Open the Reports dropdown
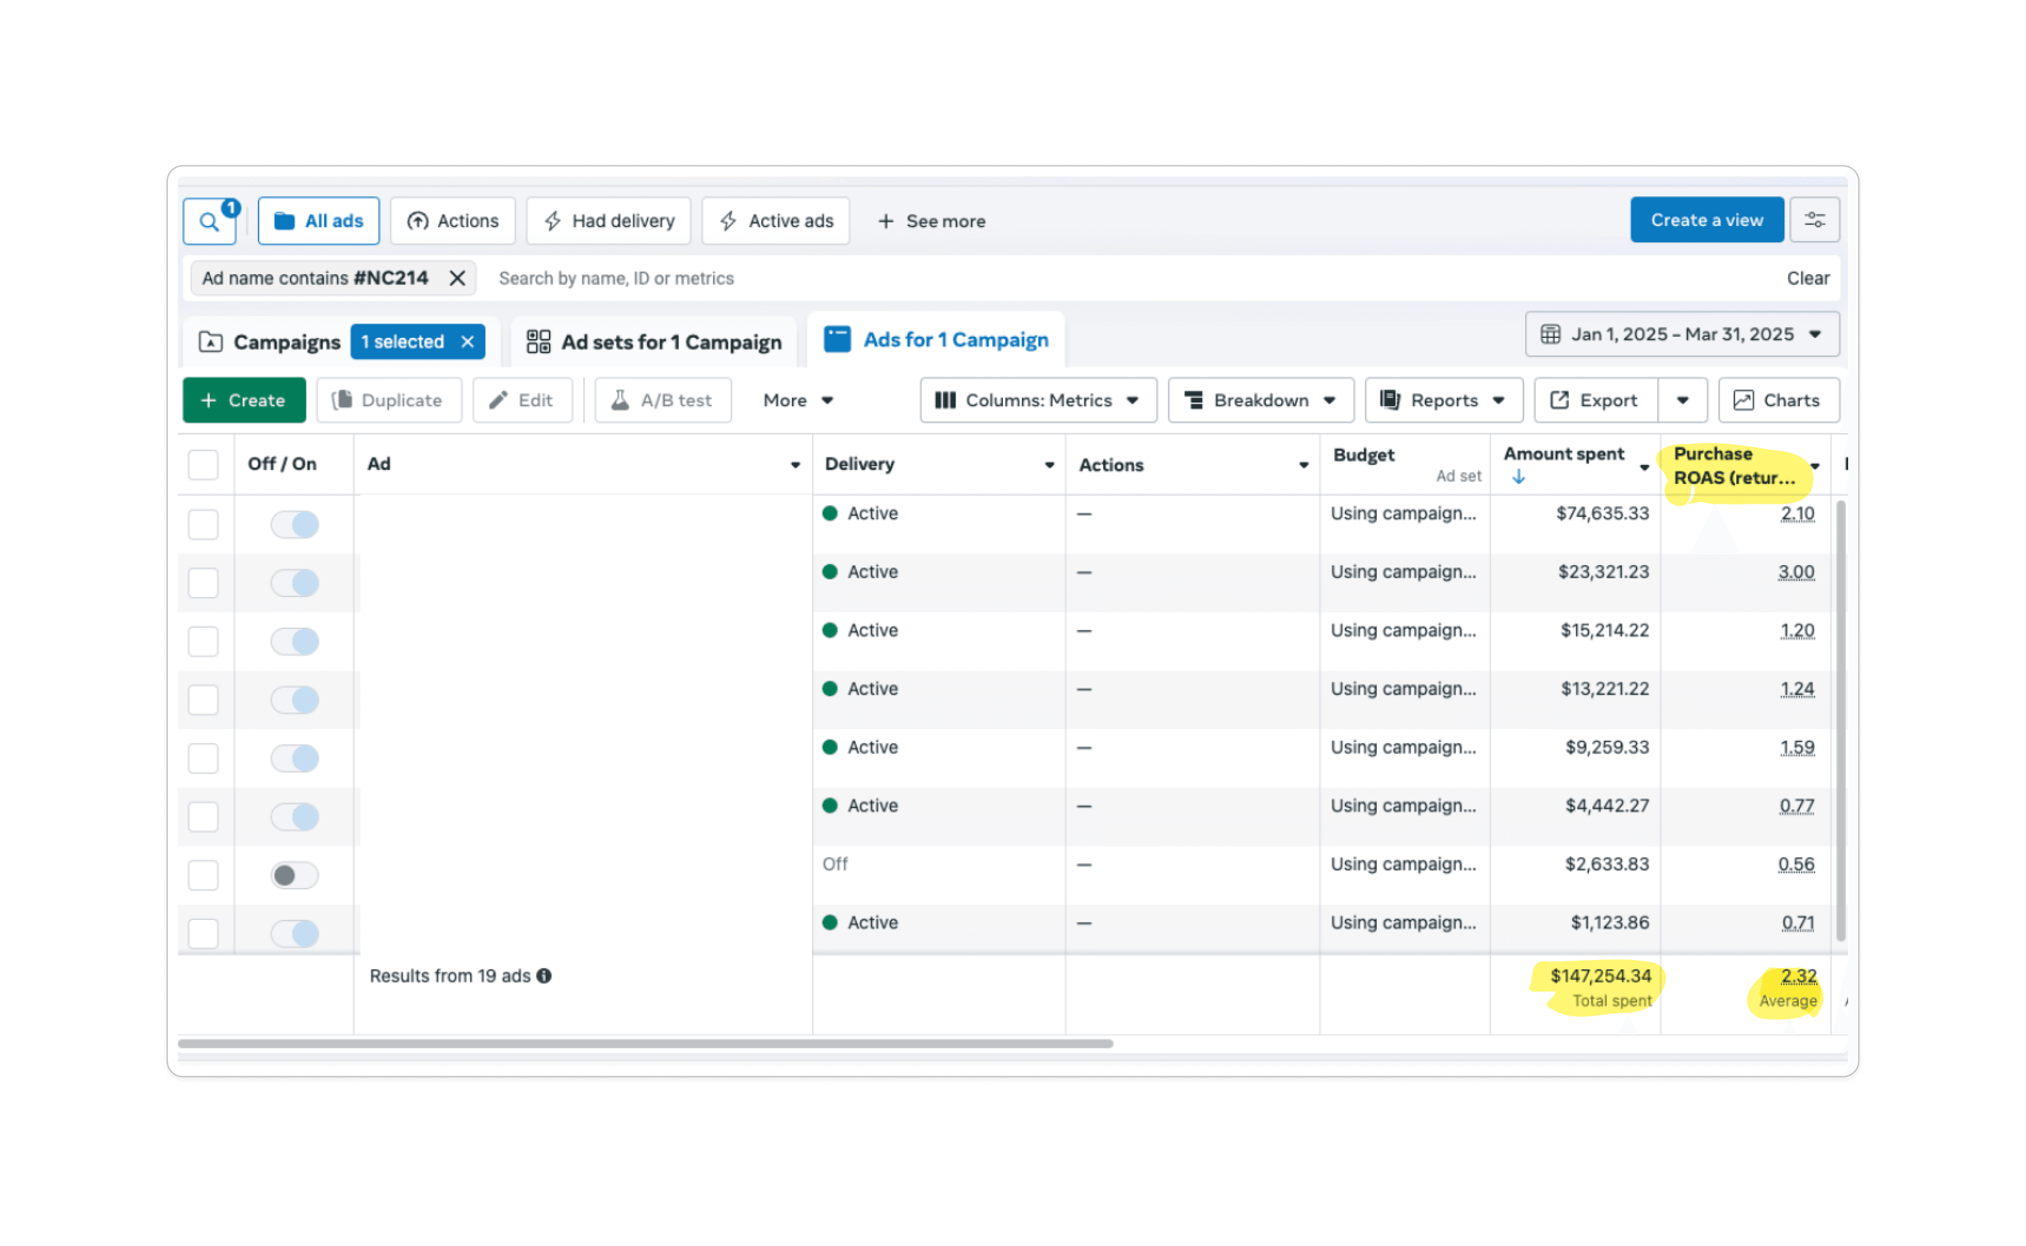 (x=1444, y=400)
